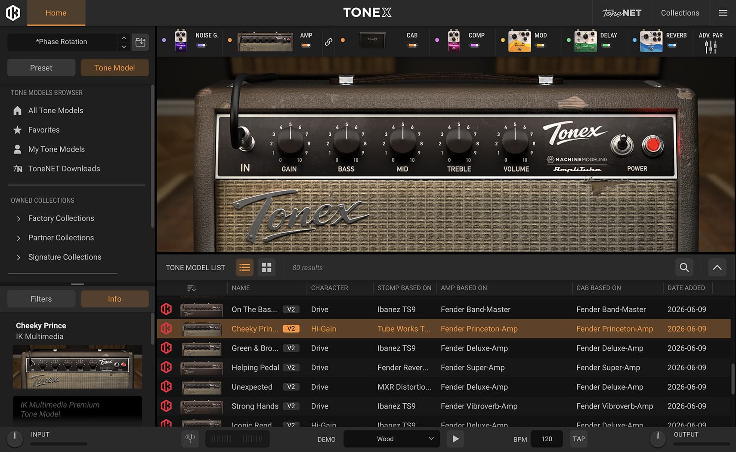Image resolution: width=736 pixels, height=452 pixels.
Task: Save the preset with the save icon
Action: (140, 42)
